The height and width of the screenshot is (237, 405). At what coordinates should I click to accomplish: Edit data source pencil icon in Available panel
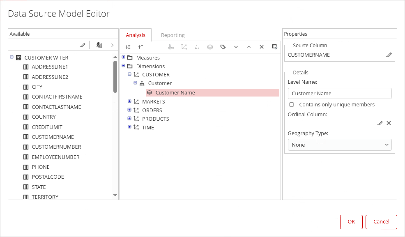(x=83, y=45)
